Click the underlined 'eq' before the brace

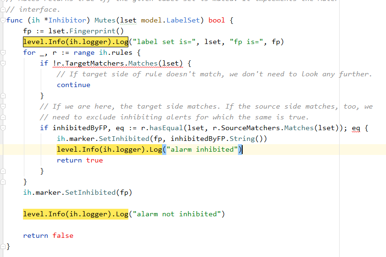click(x=356, y=128)
